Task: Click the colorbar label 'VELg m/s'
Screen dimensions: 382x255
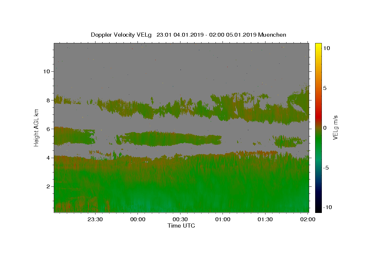Action: (x=335, y=127)
